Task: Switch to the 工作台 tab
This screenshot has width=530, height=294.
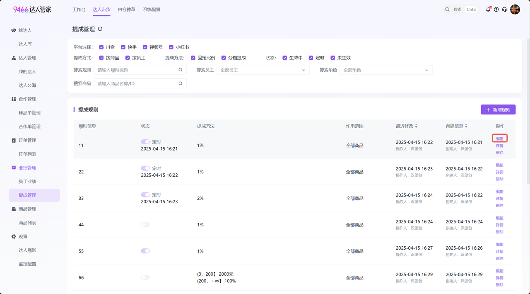Action: point(79,9)
